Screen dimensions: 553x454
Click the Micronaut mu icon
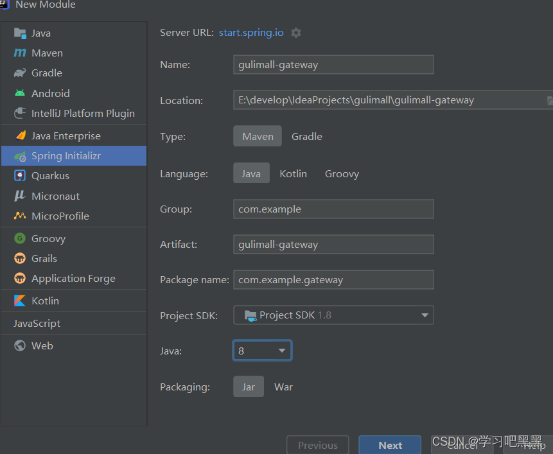click(x=20, y=196)
